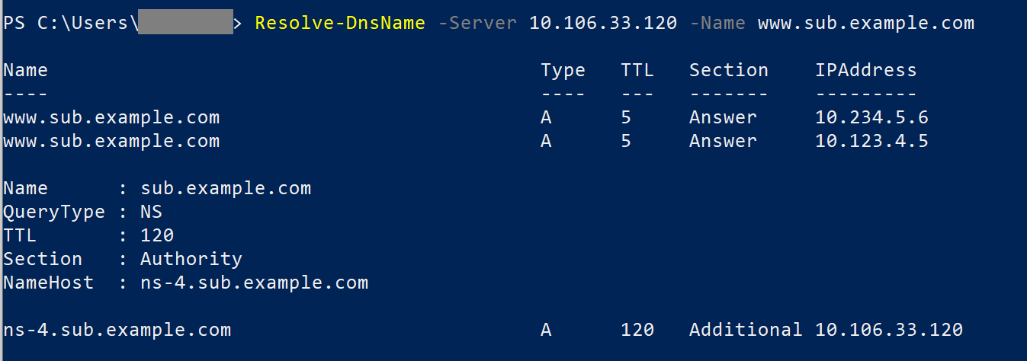Click the -Server parameter in the command
Viewport: 1027px width, 361px height.
tap(477, 23)
